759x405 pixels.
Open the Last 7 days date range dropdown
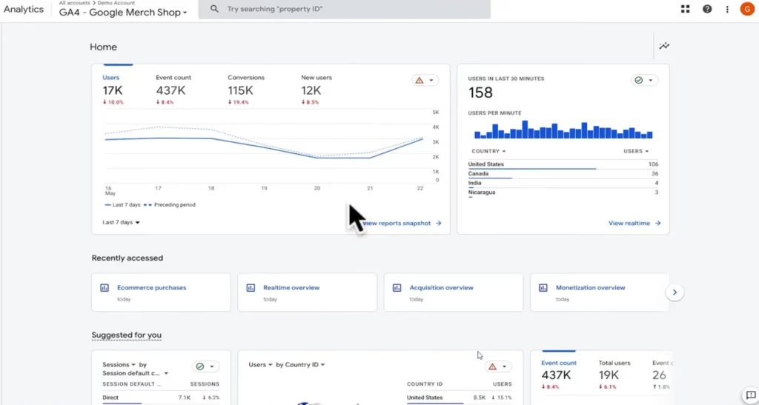point(121,222)
